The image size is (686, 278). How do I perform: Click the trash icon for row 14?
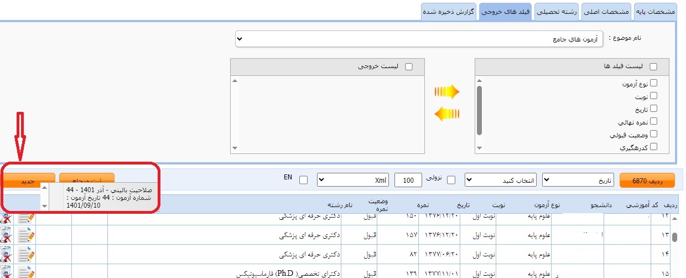(x=6, y=255)
